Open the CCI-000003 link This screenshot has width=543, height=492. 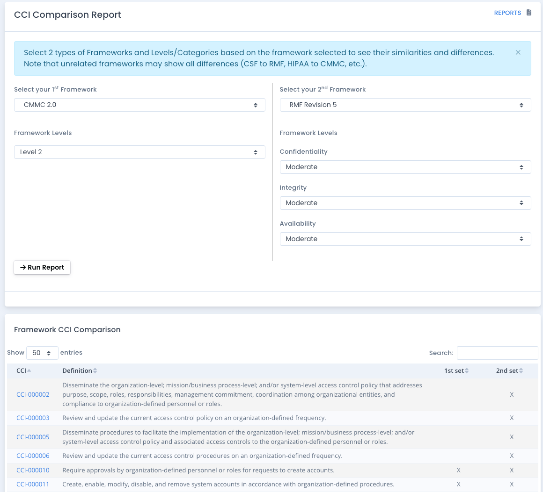tap(33, 418)
